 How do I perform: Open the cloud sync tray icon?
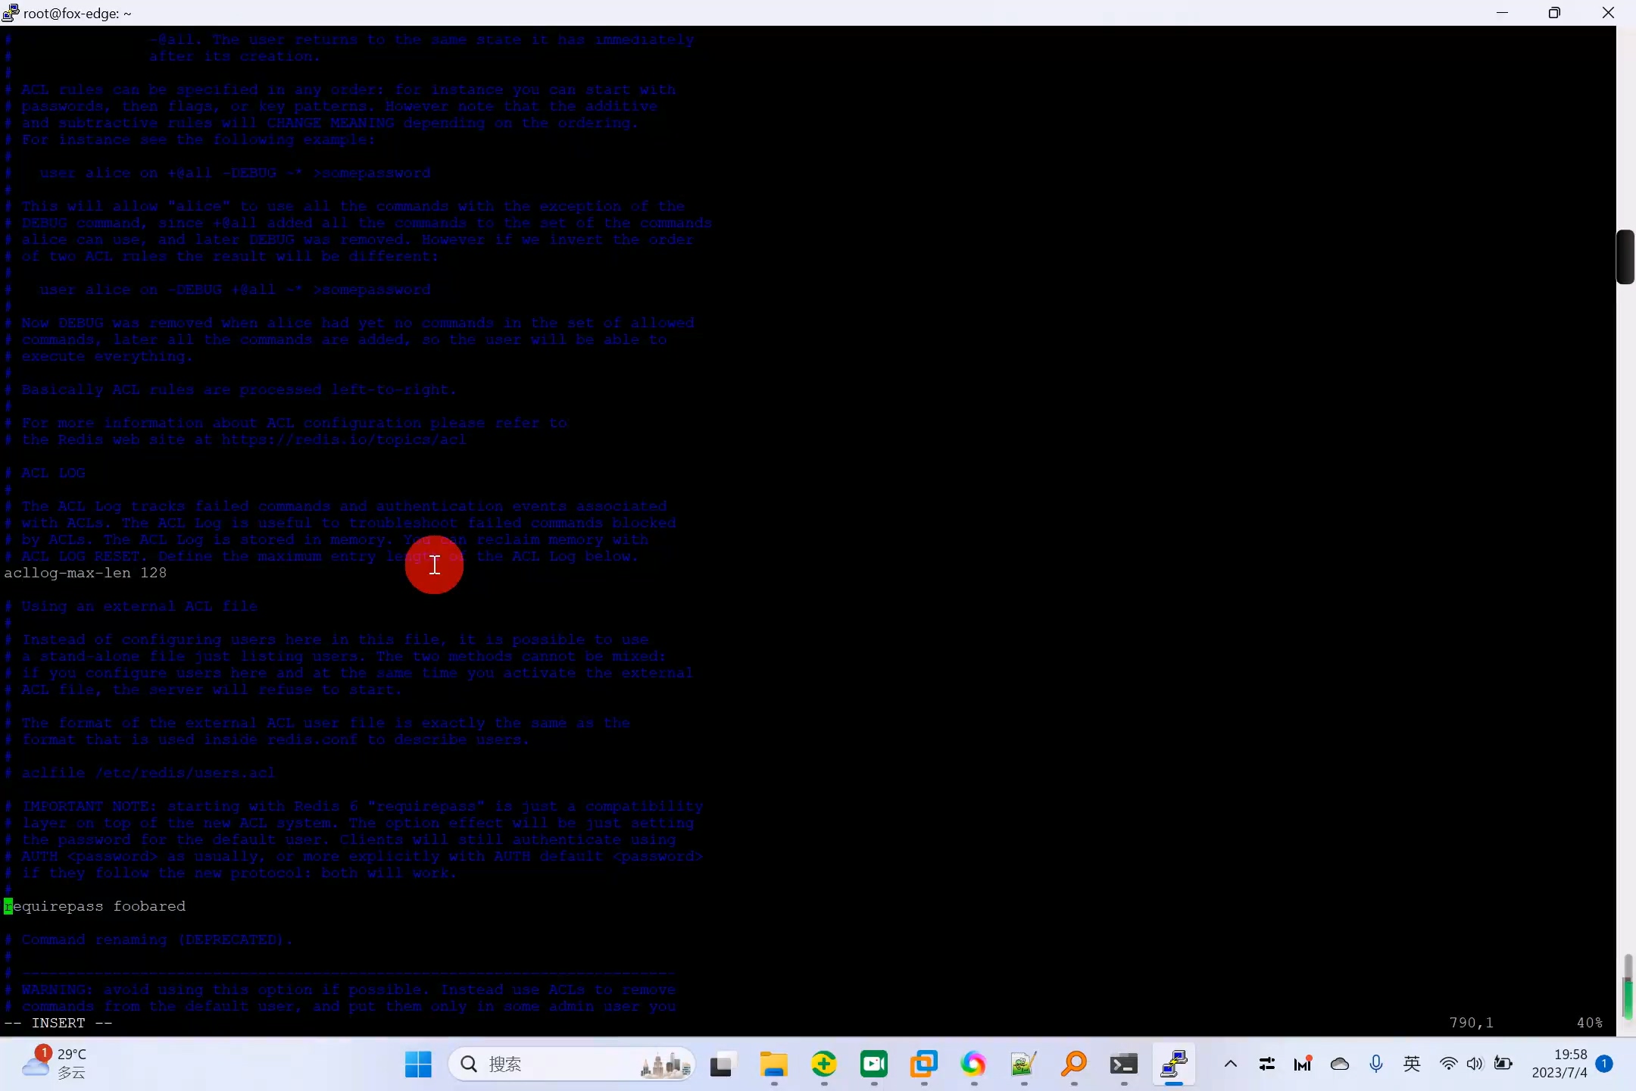[x=1340, y=1064]
